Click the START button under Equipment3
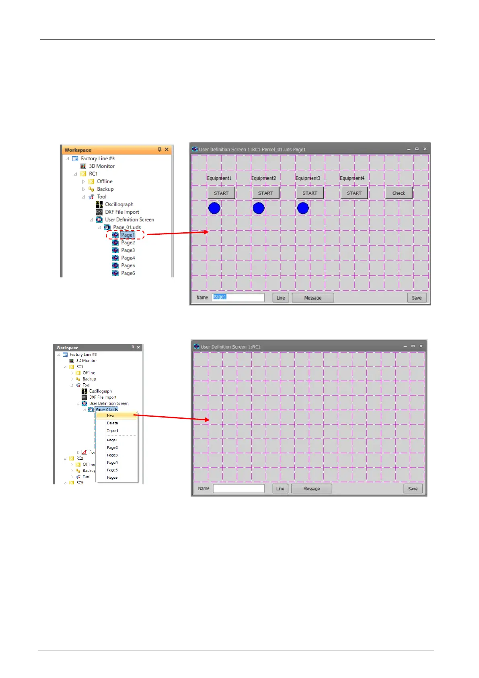 (x=310, y=193)
